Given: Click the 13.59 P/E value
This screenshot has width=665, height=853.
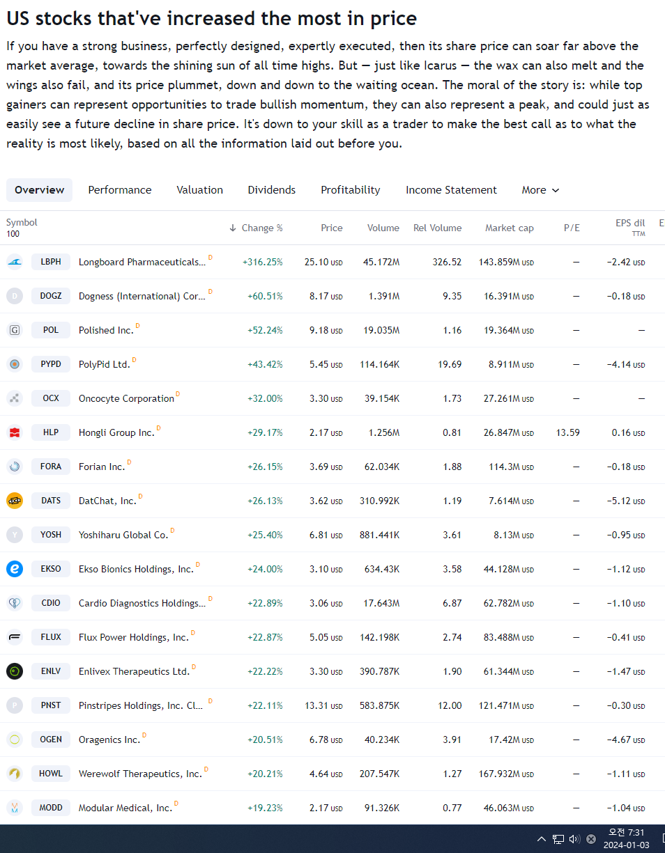Looking at the screenshot, I should pyautogui.click(x=568, y=433).
